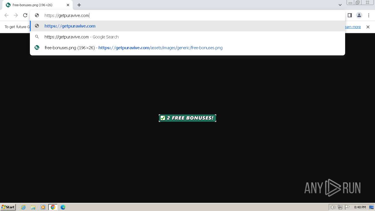This screenshot has height=211, width=375.
Task: Click the 2 FREE BONUSES image
Action: point(187,118)
